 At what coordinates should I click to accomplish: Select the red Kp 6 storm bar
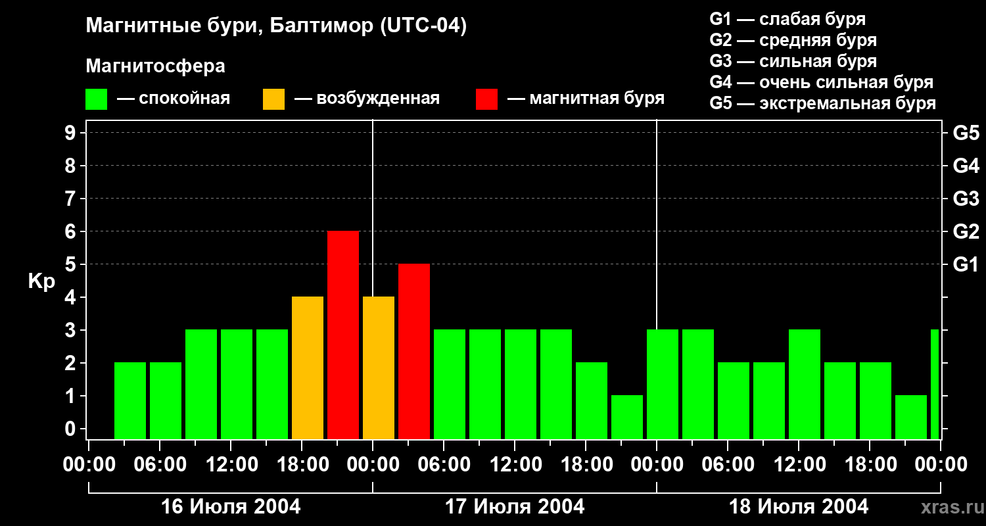click(x=343, y=335)
